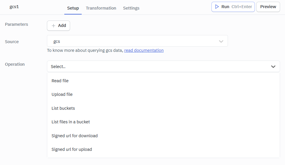Click the gcs1 query name field
285x165 pixels.
click(x=14, y=7)
